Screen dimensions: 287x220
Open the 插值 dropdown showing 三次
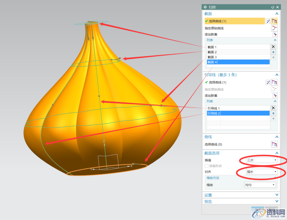click(262, 160)
